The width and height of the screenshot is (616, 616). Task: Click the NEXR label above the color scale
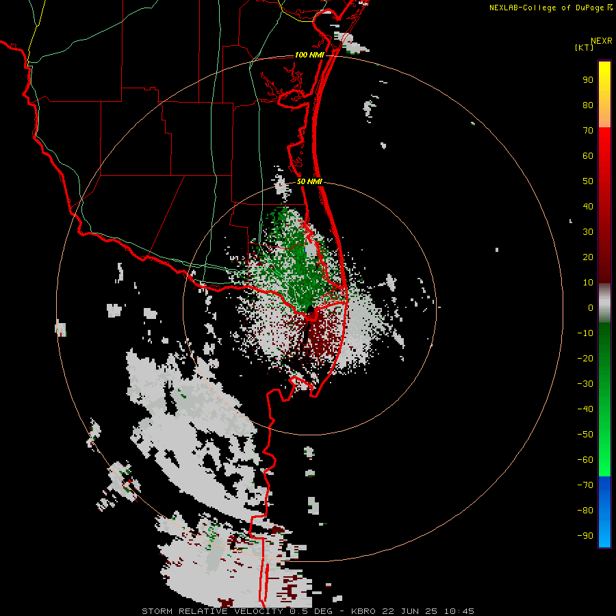click(x=602, y=41)
